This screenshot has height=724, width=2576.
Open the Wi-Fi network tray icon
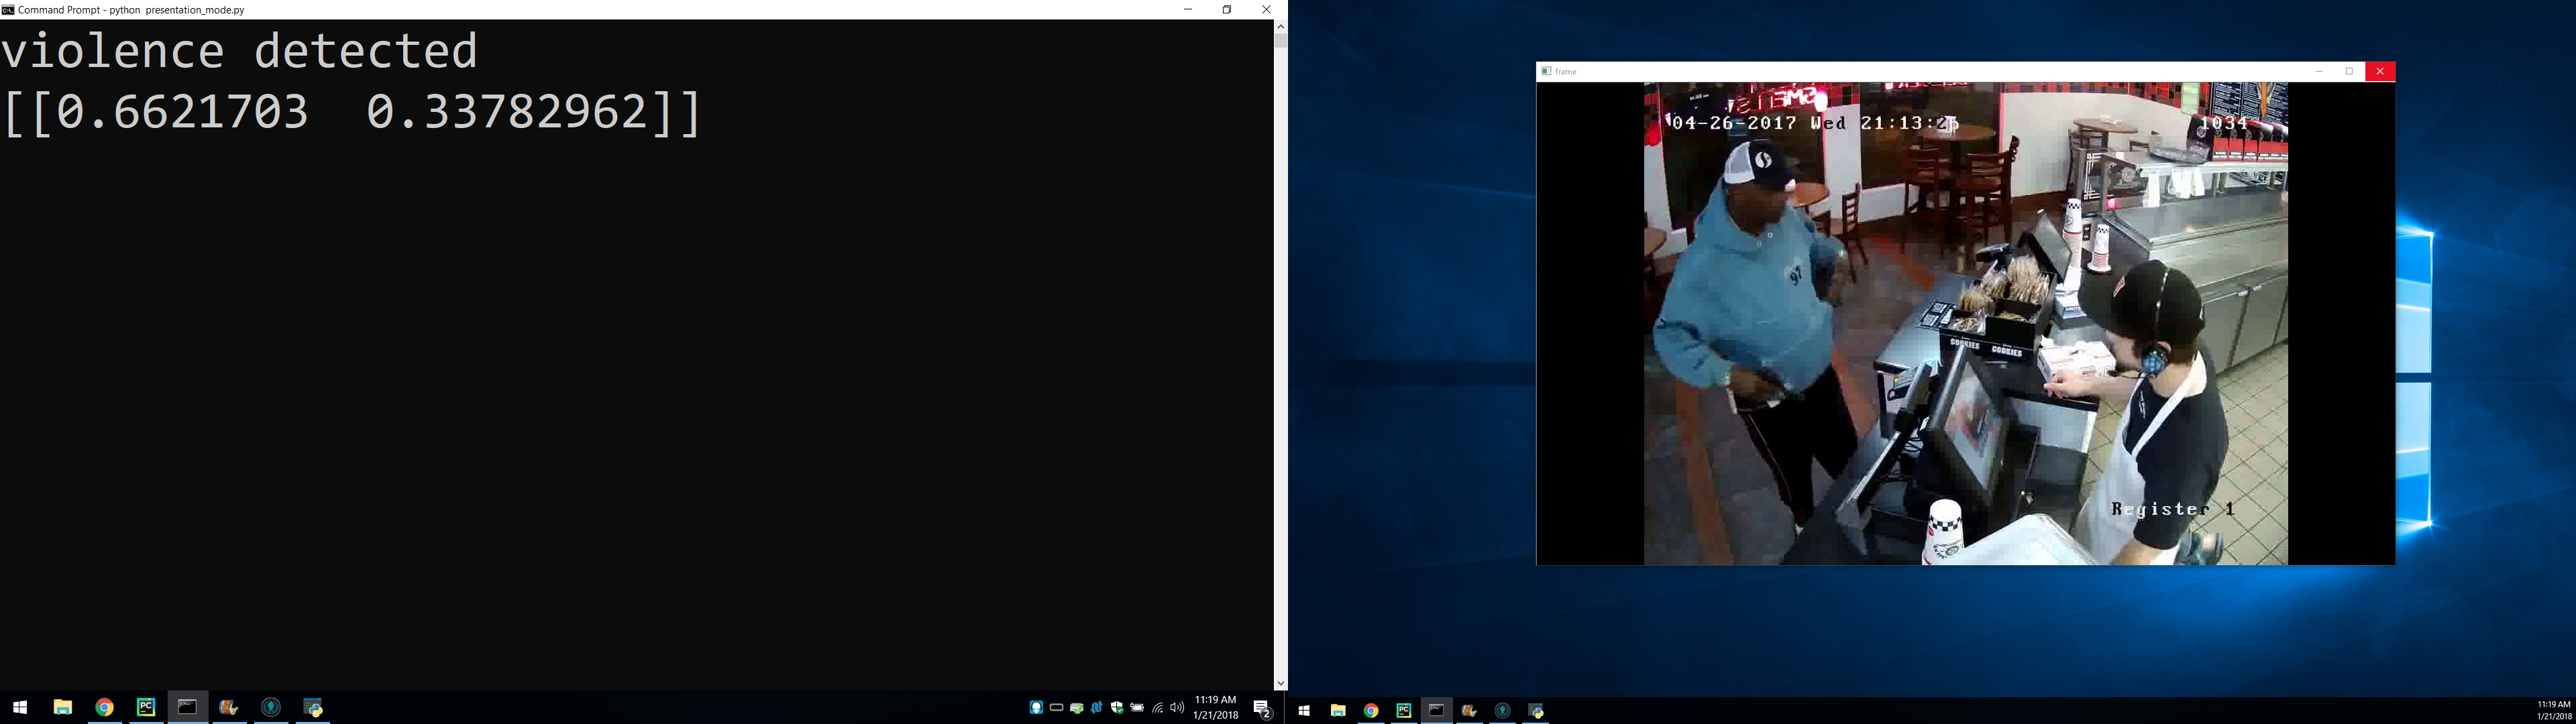tap(1157, 708)
